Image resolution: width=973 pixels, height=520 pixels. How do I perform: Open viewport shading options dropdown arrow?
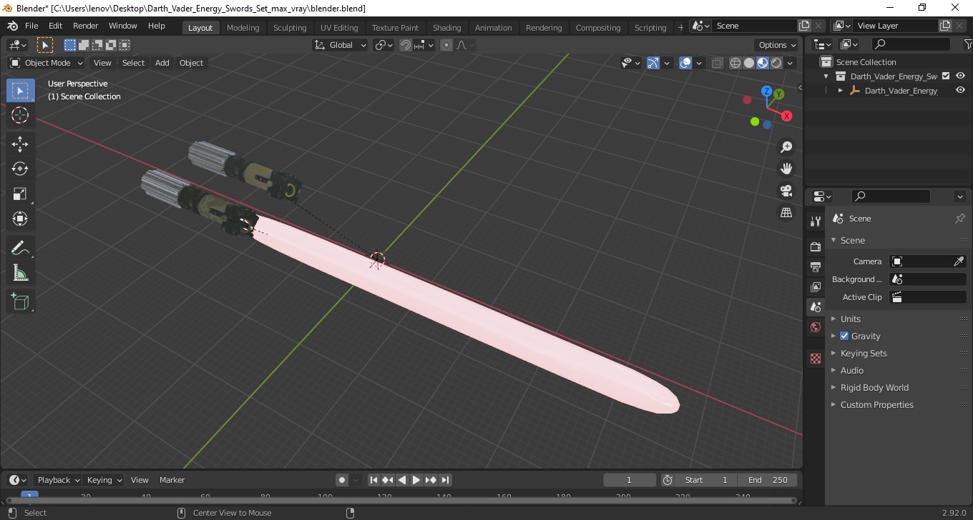tap(791, 63)
